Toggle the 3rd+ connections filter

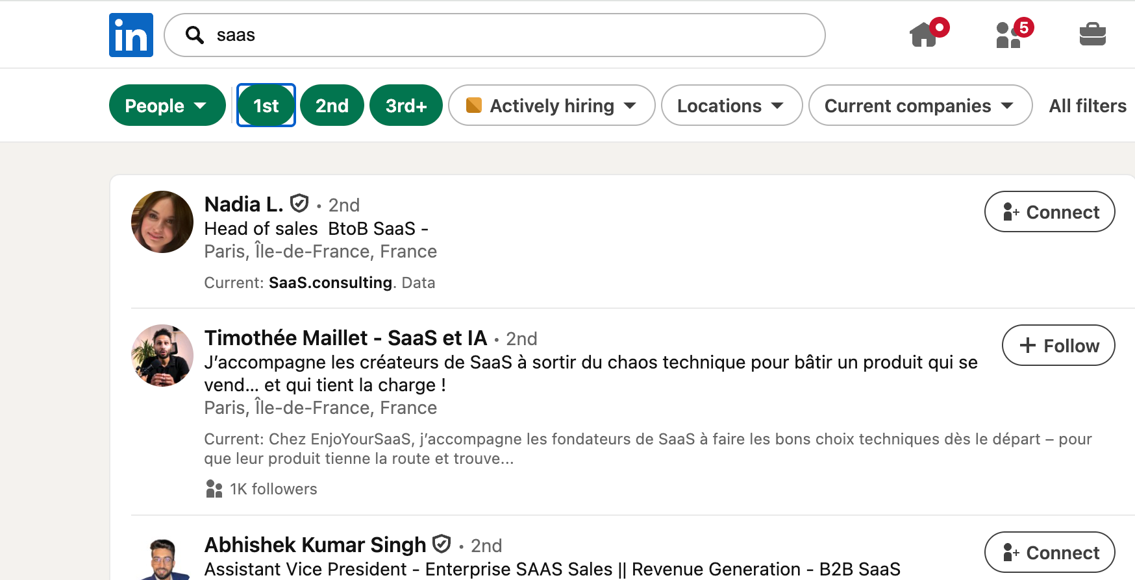(x=406, y=105)
